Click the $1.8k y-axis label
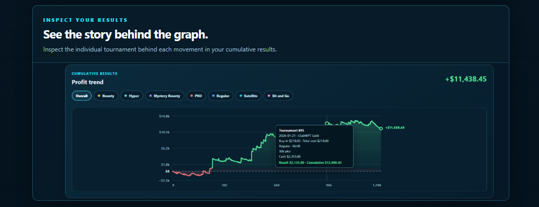Viewport: 539px width, 207px height. pos(165,164)
